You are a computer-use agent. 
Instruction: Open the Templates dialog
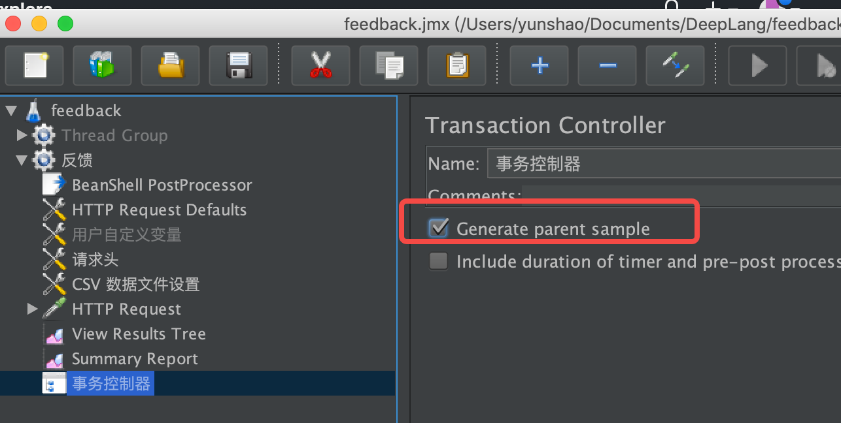click(102, 65)
